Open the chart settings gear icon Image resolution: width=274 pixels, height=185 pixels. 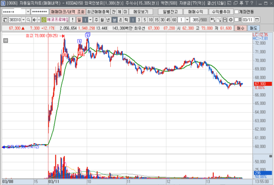point(231,20)
